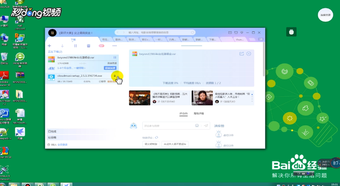
Task: Click the round pause button in detail panel
Action: (x=249, y=54)
